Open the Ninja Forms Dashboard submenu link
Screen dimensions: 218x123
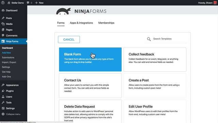pos(7,48)
